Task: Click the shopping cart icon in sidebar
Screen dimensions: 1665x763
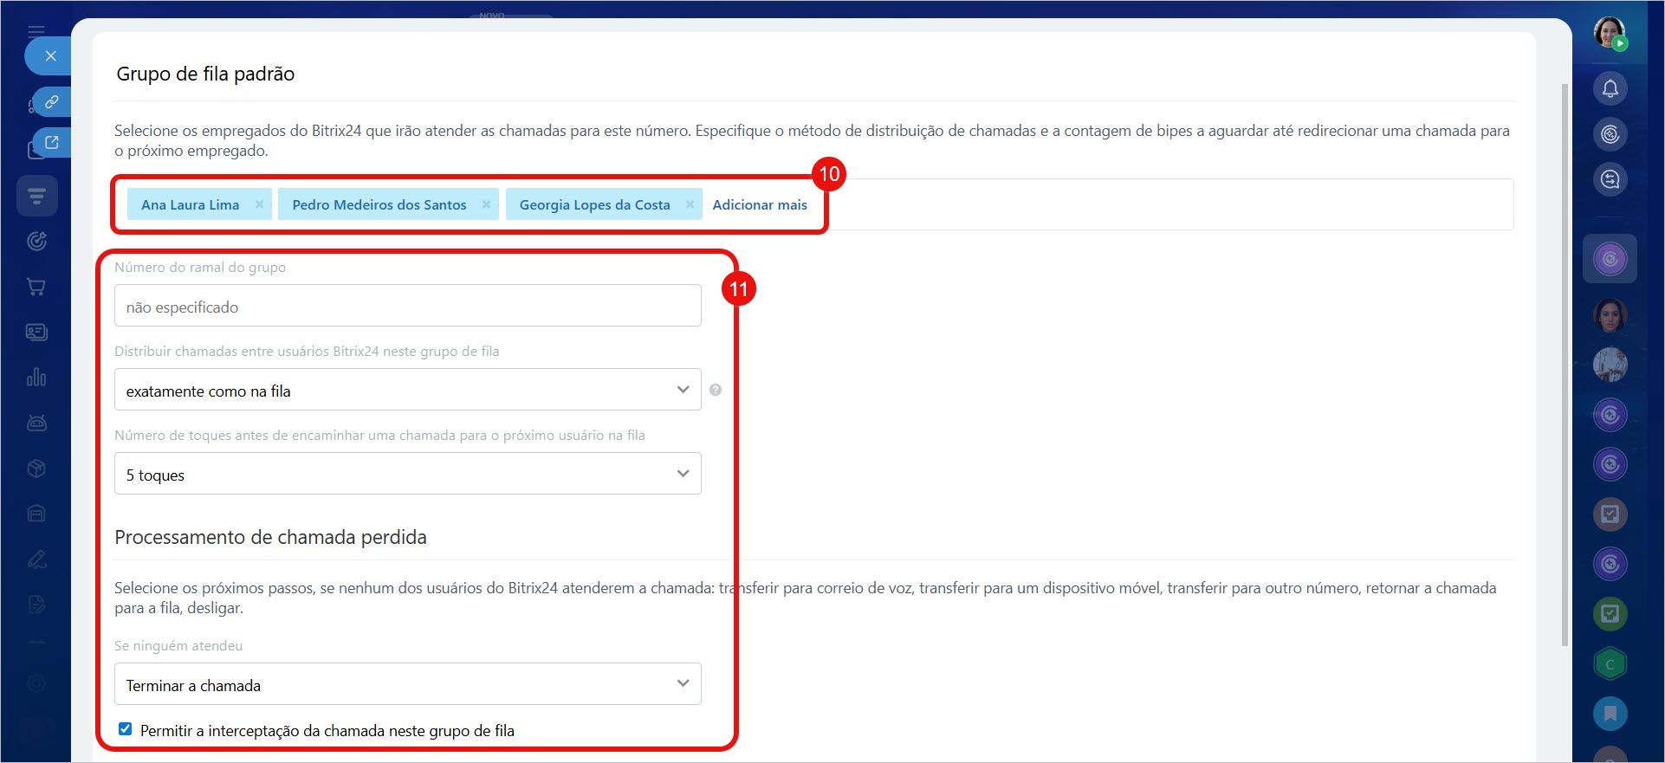Action: [x=36, y=287]
